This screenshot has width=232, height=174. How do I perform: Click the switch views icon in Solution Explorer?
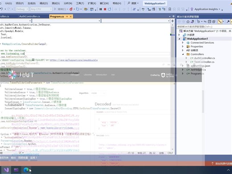tap(192, 22)
